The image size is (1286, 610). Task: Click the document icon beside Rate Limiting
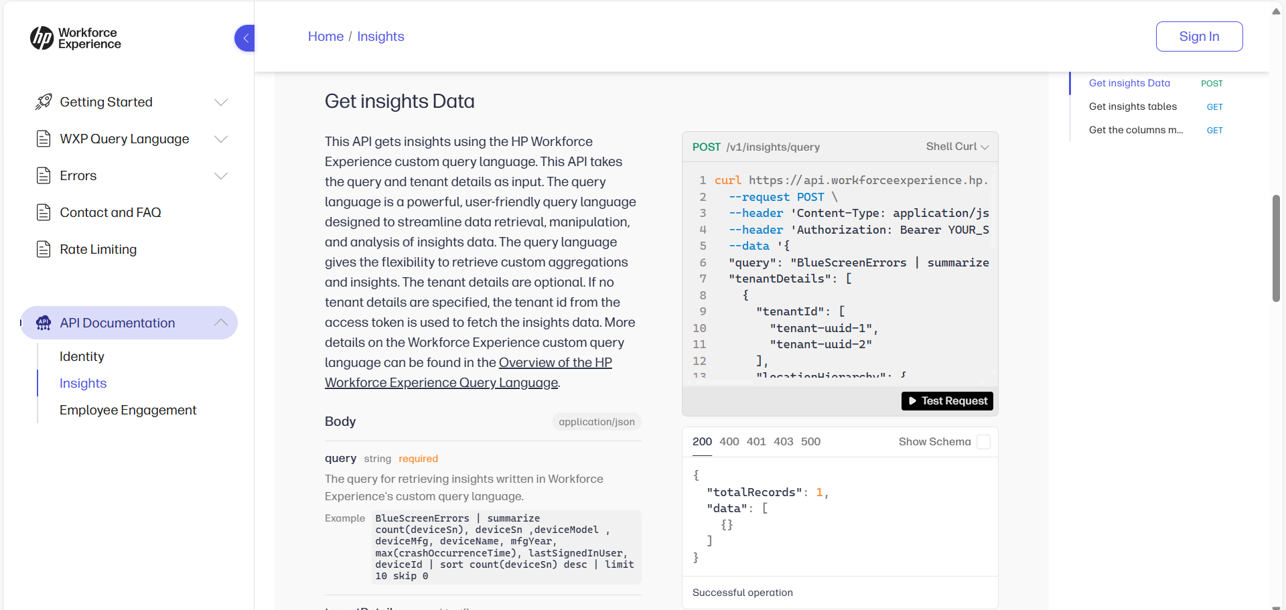click(x=44, y=249)
